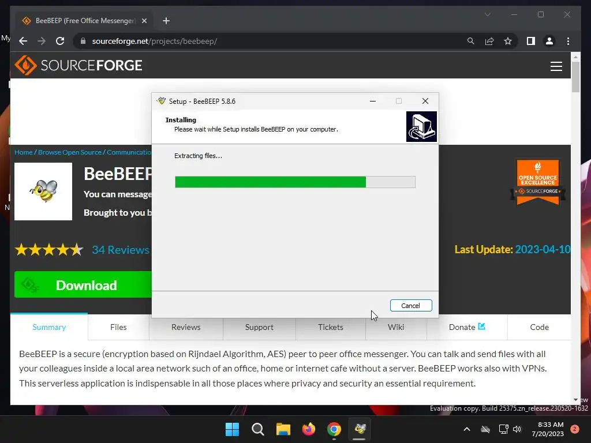Open the Windows Start menu

tap(232, 429)
